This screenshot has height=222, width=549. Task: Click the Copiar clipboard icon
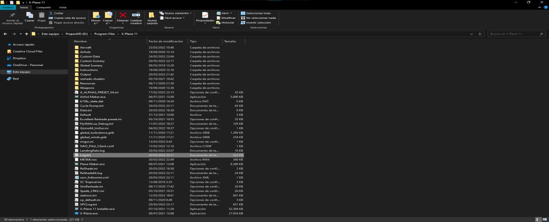coord(30,16)
